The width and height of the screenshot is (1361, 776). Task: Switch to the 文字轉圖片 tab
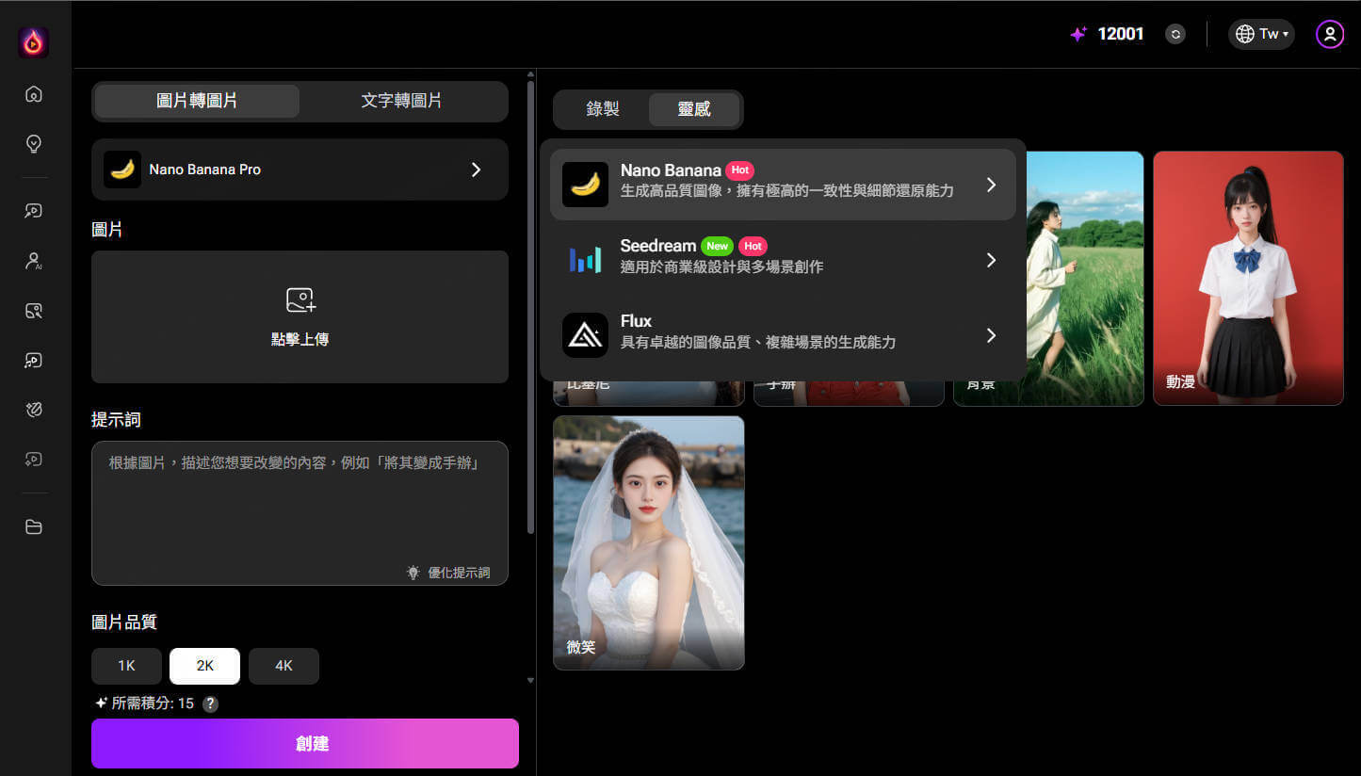pos(401,101)
